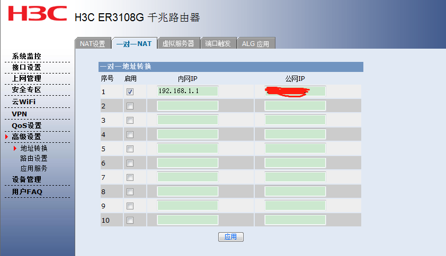The height and width of the screenshot is (256, 446).
Task: Click the 内网IP field in row 5
Action: (188, 148)
